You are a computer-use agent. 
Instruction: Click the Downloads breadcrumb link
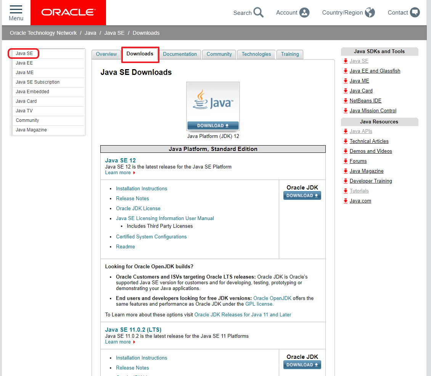(146, 33)
